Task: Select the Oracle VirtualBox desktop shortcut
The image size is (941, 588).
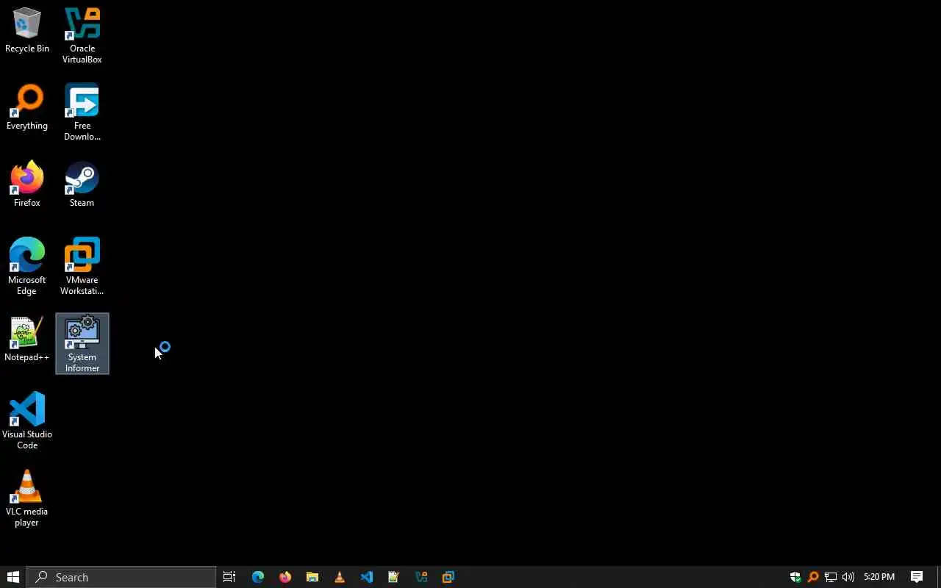Action: [82, 35]
